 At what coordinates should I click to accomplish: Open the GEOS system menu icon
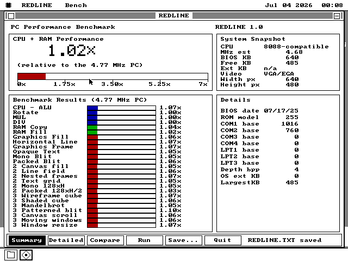[x=9, y=5]
